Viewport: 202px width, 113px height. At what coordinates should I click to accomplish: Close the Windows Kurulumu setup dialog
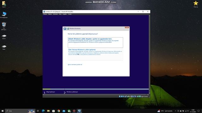(x=127, y=27)
